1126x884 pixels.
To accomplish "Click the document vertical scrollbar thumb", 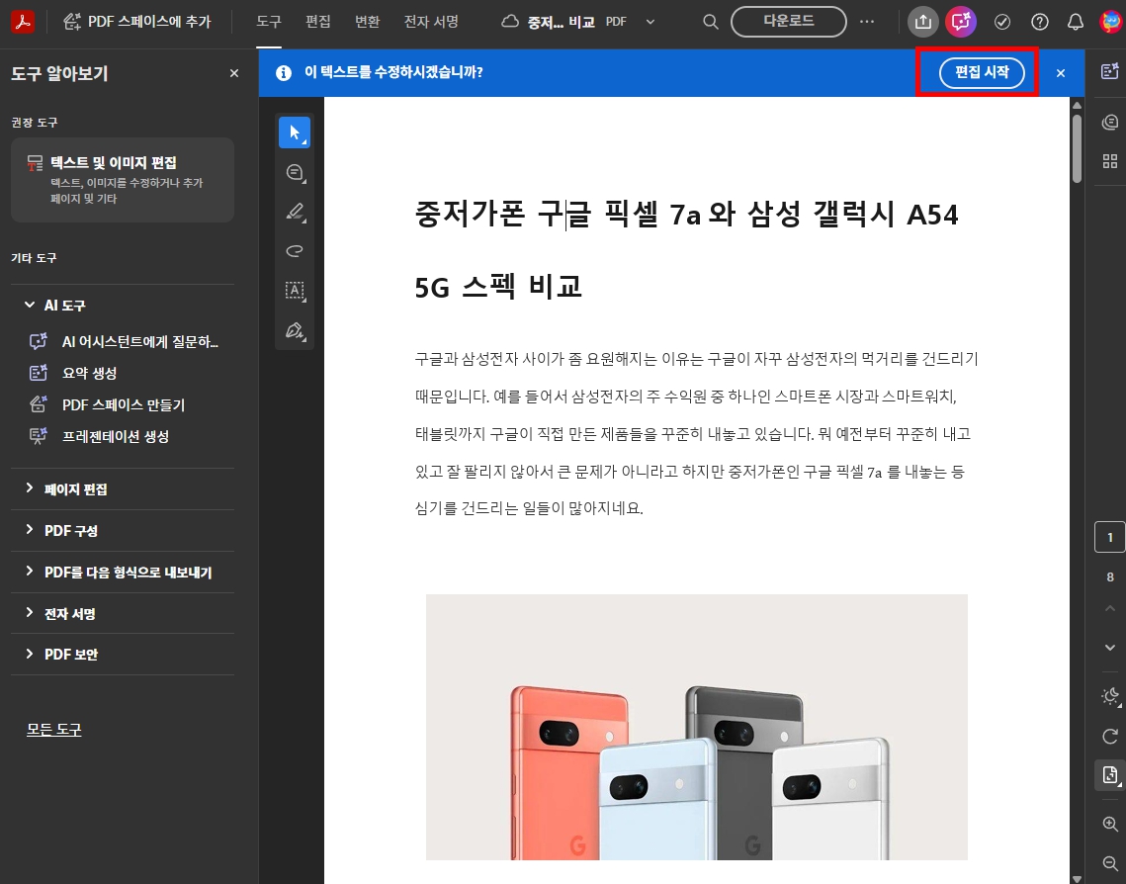I will point(1077,148).
